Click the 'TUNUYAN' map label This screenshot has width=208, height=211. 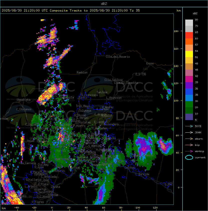click(x=53, y=195)
